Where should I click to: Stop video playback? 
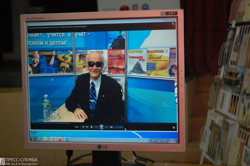pos(91,127)
